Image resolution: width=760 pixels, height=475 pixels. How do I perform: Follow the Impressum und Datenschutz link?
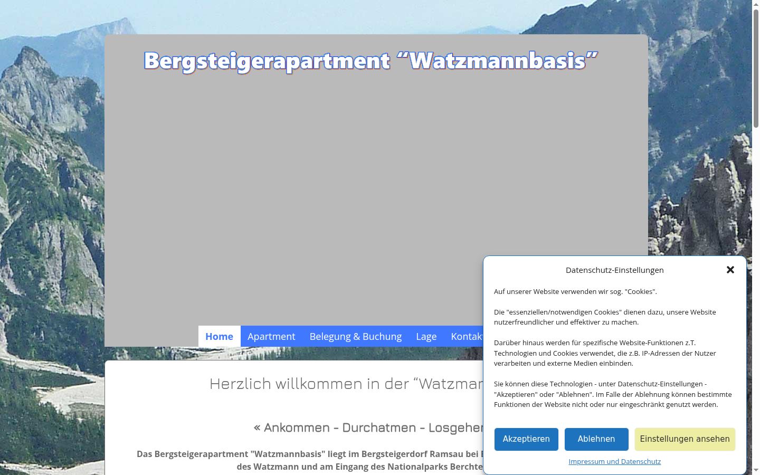(x=614, y=461)
